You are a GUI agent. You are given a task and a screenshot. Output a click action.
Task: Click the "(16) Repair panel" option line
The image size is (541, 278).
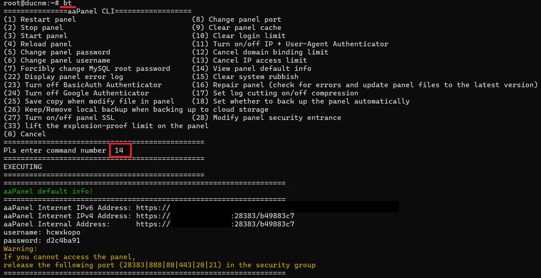tap(364, 85)
